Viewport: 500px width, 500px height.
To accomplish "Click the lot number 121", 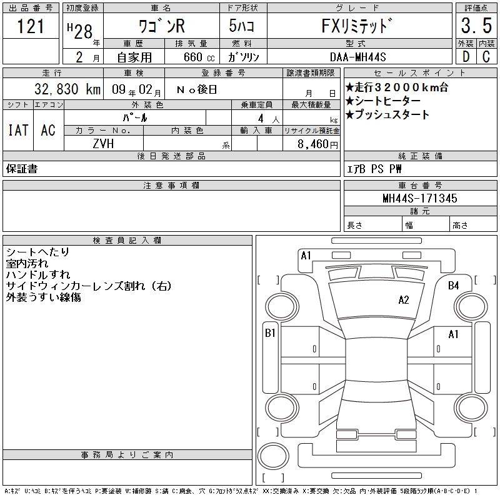I will (x=31, y=26).
